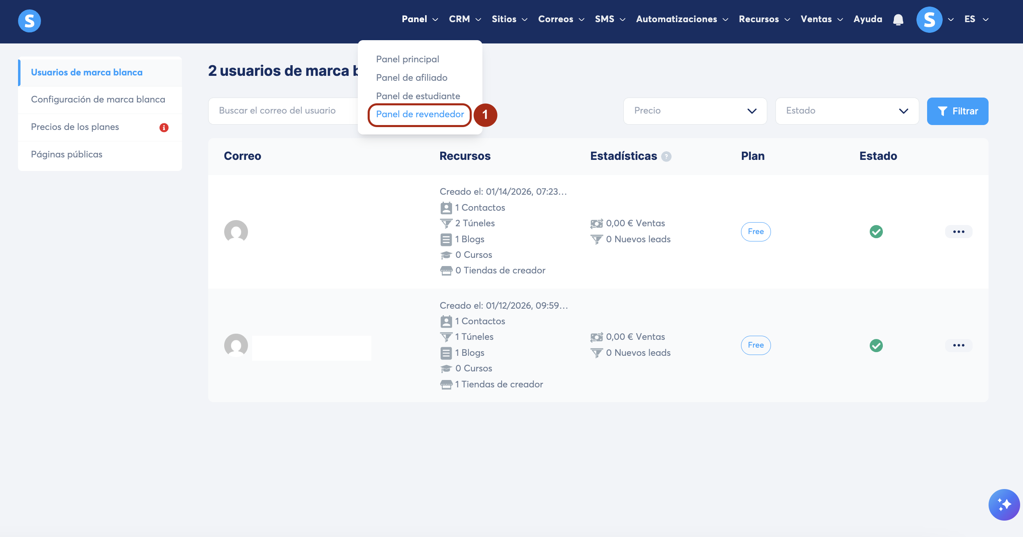Screen dimensions: 1023x537
Task: Choose Panel de afiliado from dropdown
Action: 411,77
